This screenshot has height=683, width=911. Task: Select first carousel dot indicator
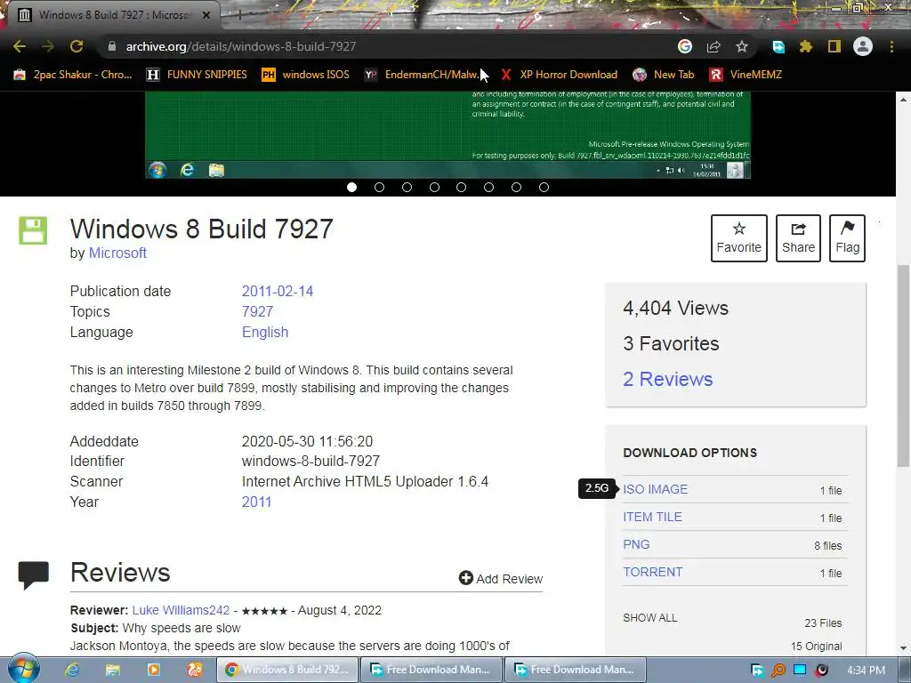pos(351,187)
